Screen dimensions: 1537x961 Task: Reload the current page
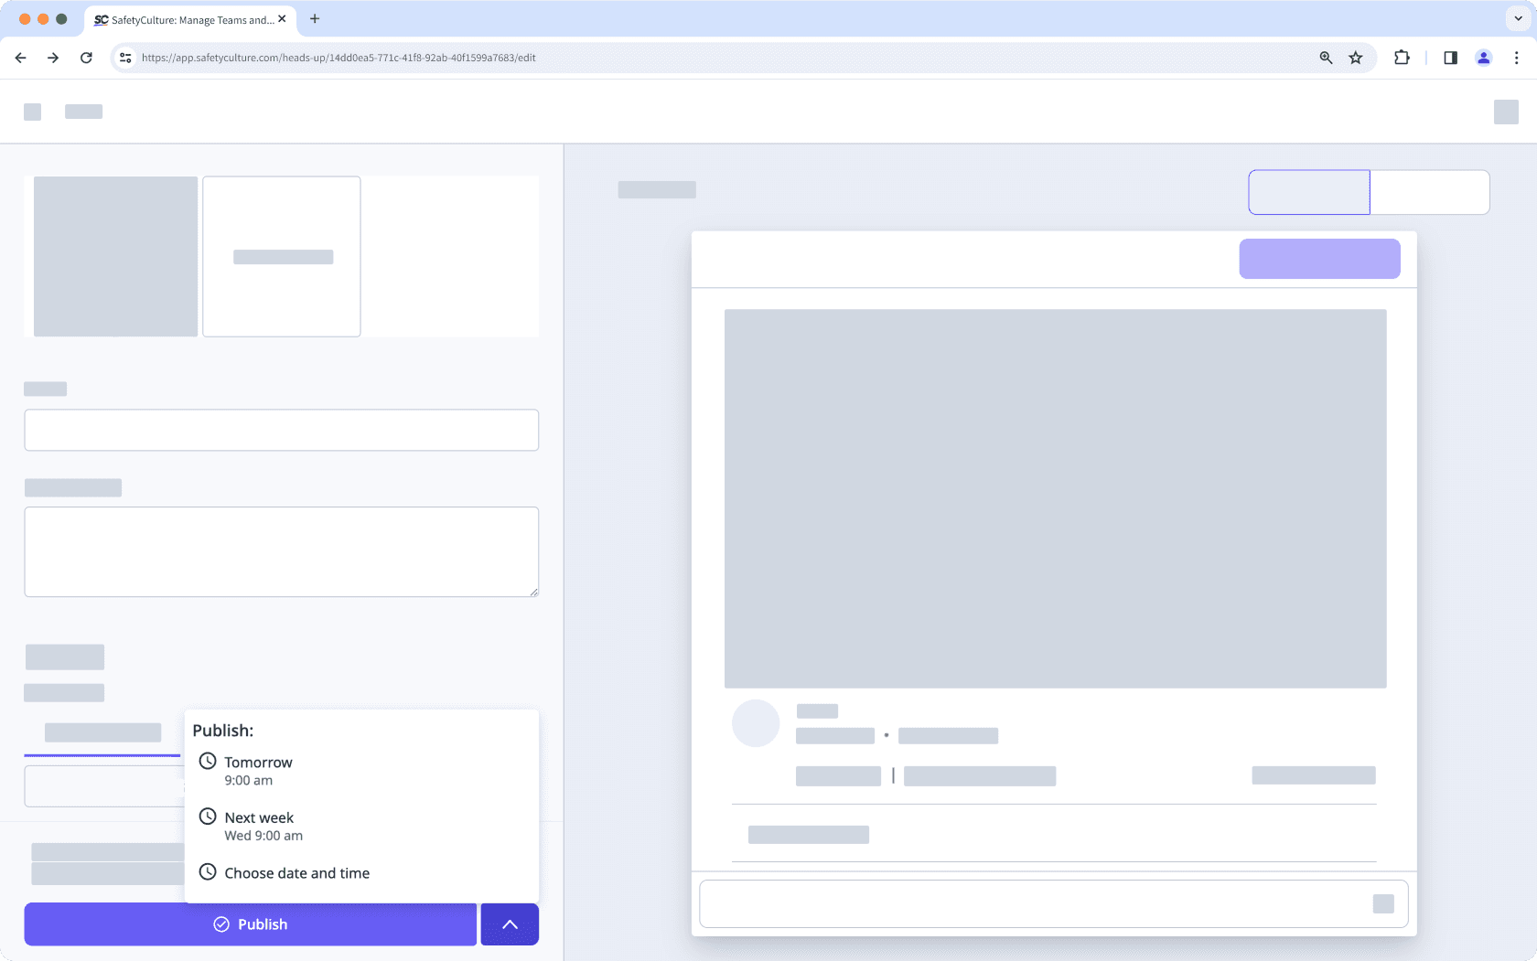click(x=86, y=57)
